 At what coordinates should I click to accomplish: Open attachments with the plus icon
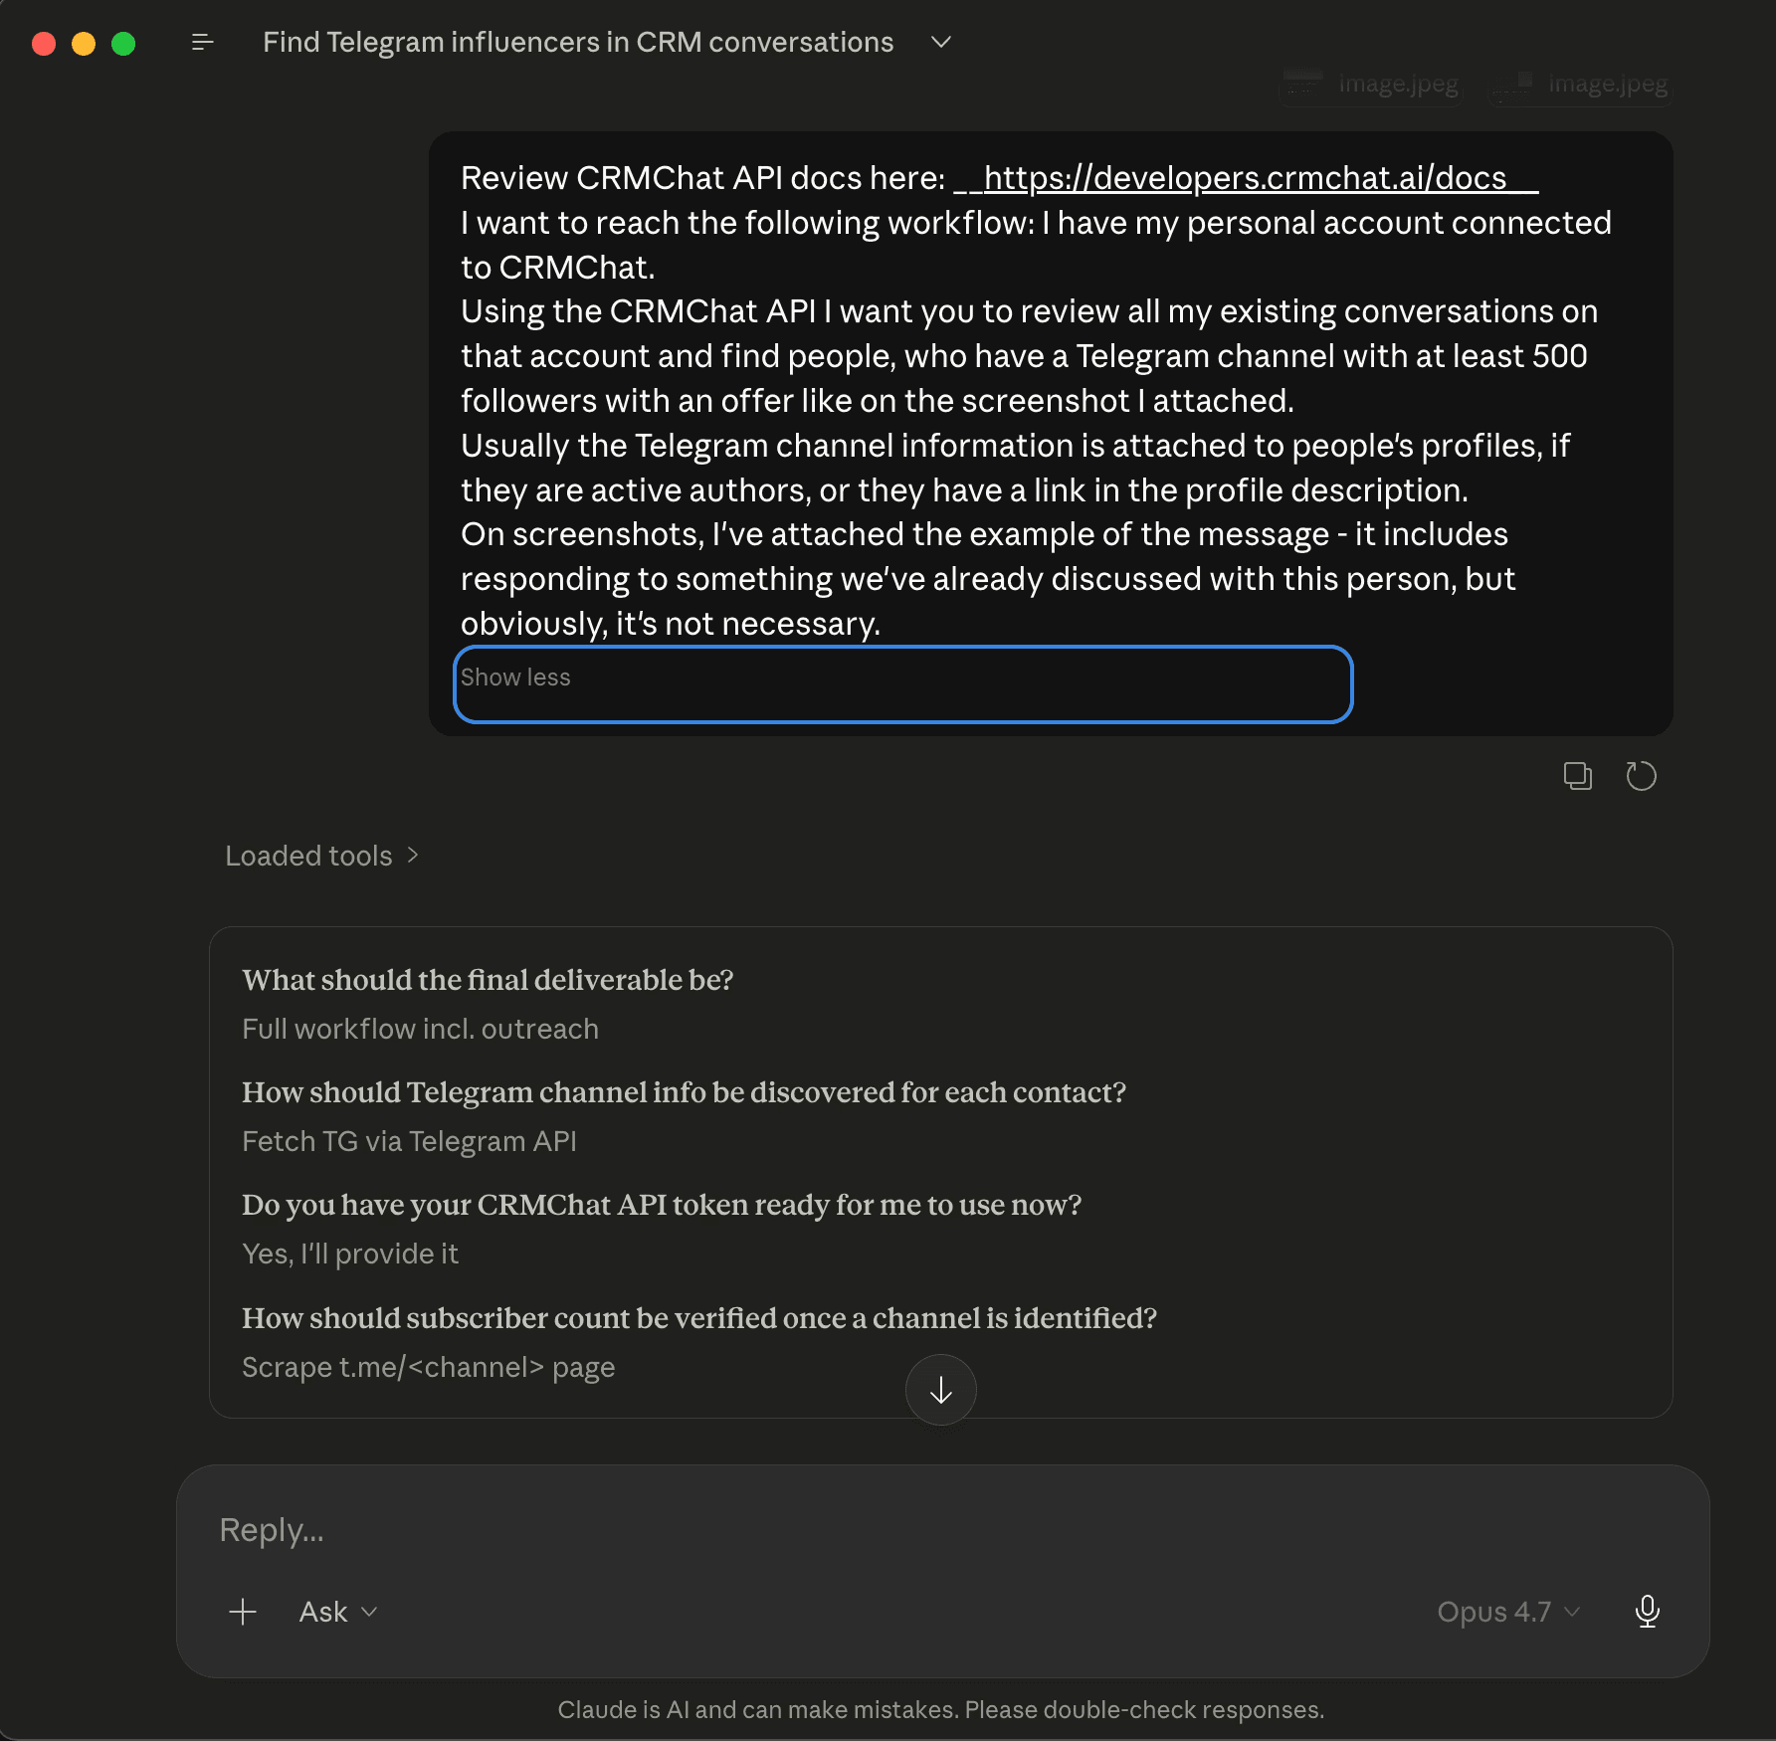coord(243,1612)
